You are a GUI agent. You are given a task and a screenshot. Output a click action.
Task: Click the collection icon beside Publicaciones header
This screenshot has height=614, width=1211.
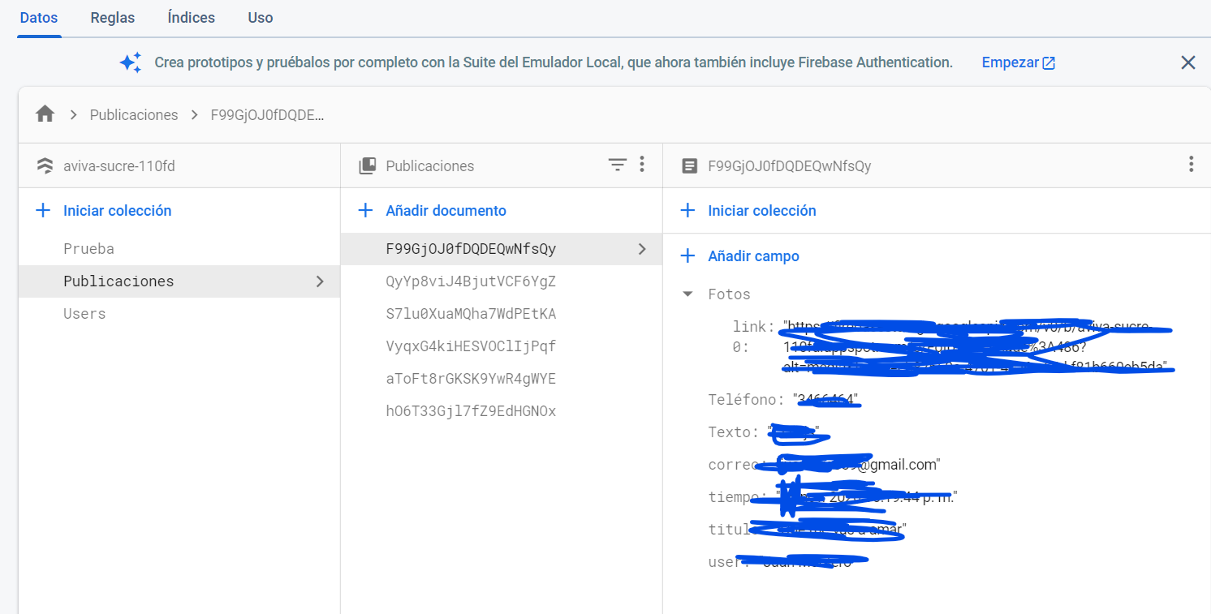[x=368, y=165]
